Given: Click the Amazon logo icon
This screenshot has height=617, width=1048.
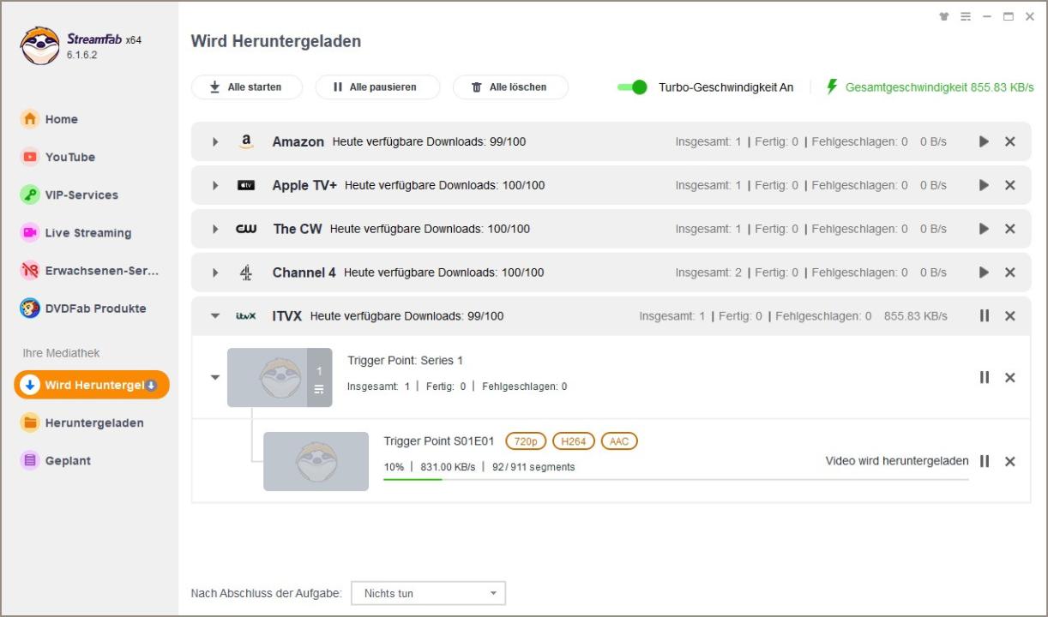Looking at the screenshot, I should click(246, 141).
